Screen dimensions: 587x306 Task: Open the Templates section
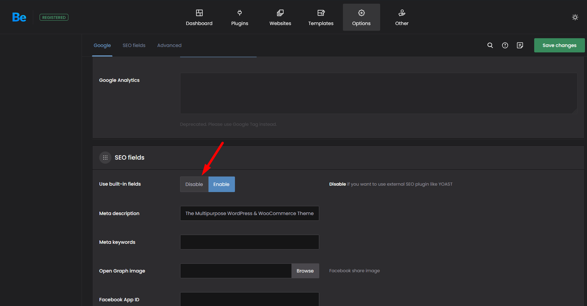321,17
